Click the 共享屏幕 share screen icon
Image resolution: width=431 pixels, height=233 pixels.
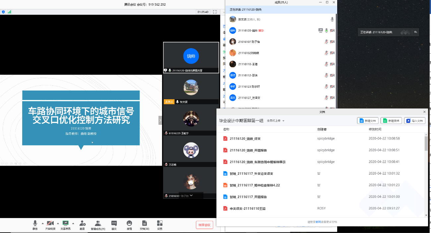pos(65,223)
